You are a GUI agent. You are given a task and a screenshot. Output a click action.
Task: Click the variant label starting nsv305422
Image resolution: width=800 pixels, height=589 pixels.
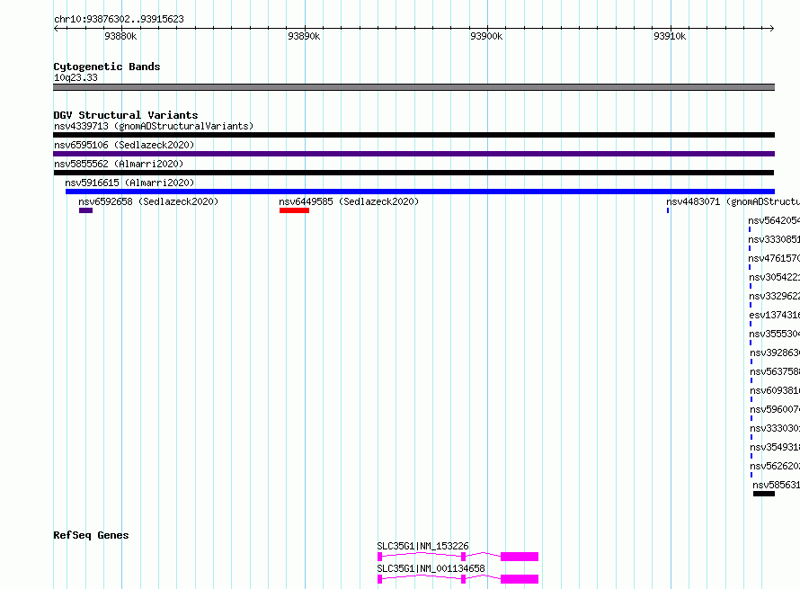click(x=775, y=277)
